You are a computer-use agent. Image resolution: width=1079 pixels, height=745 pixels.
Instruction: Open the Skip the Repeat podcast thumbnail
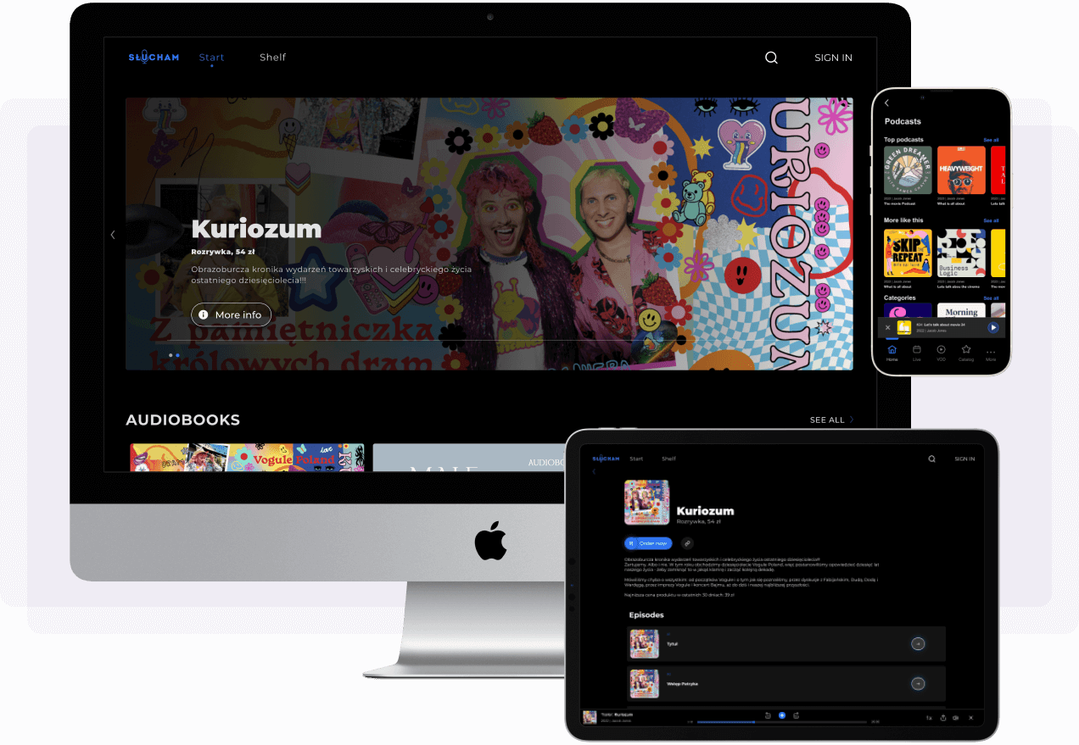(908, 253)
